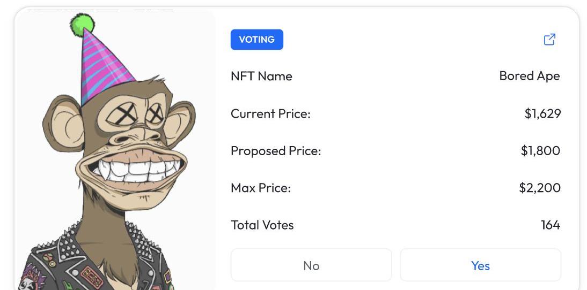This screenshot has height=290, width=587.
Task: Click the $1,800 proposed price value
Action: [540, 151]
